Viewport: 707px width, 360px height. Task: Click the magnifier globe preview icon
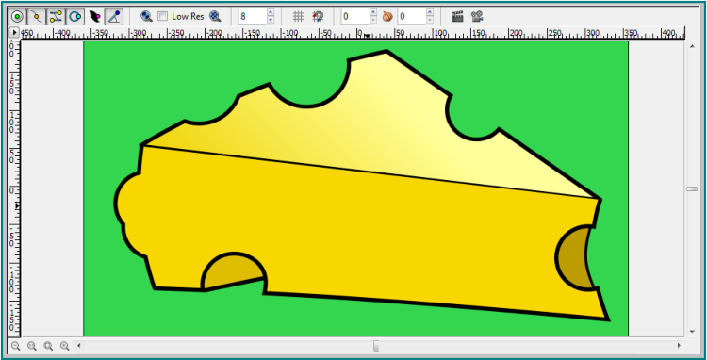(x=146, y=17)
